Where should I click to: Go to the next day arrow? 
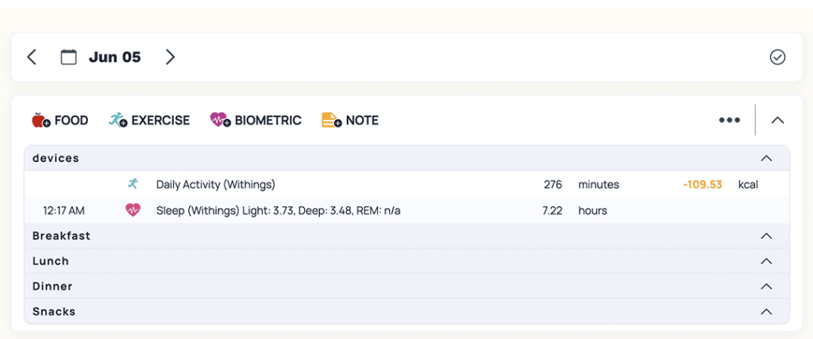tap(170, 57)
